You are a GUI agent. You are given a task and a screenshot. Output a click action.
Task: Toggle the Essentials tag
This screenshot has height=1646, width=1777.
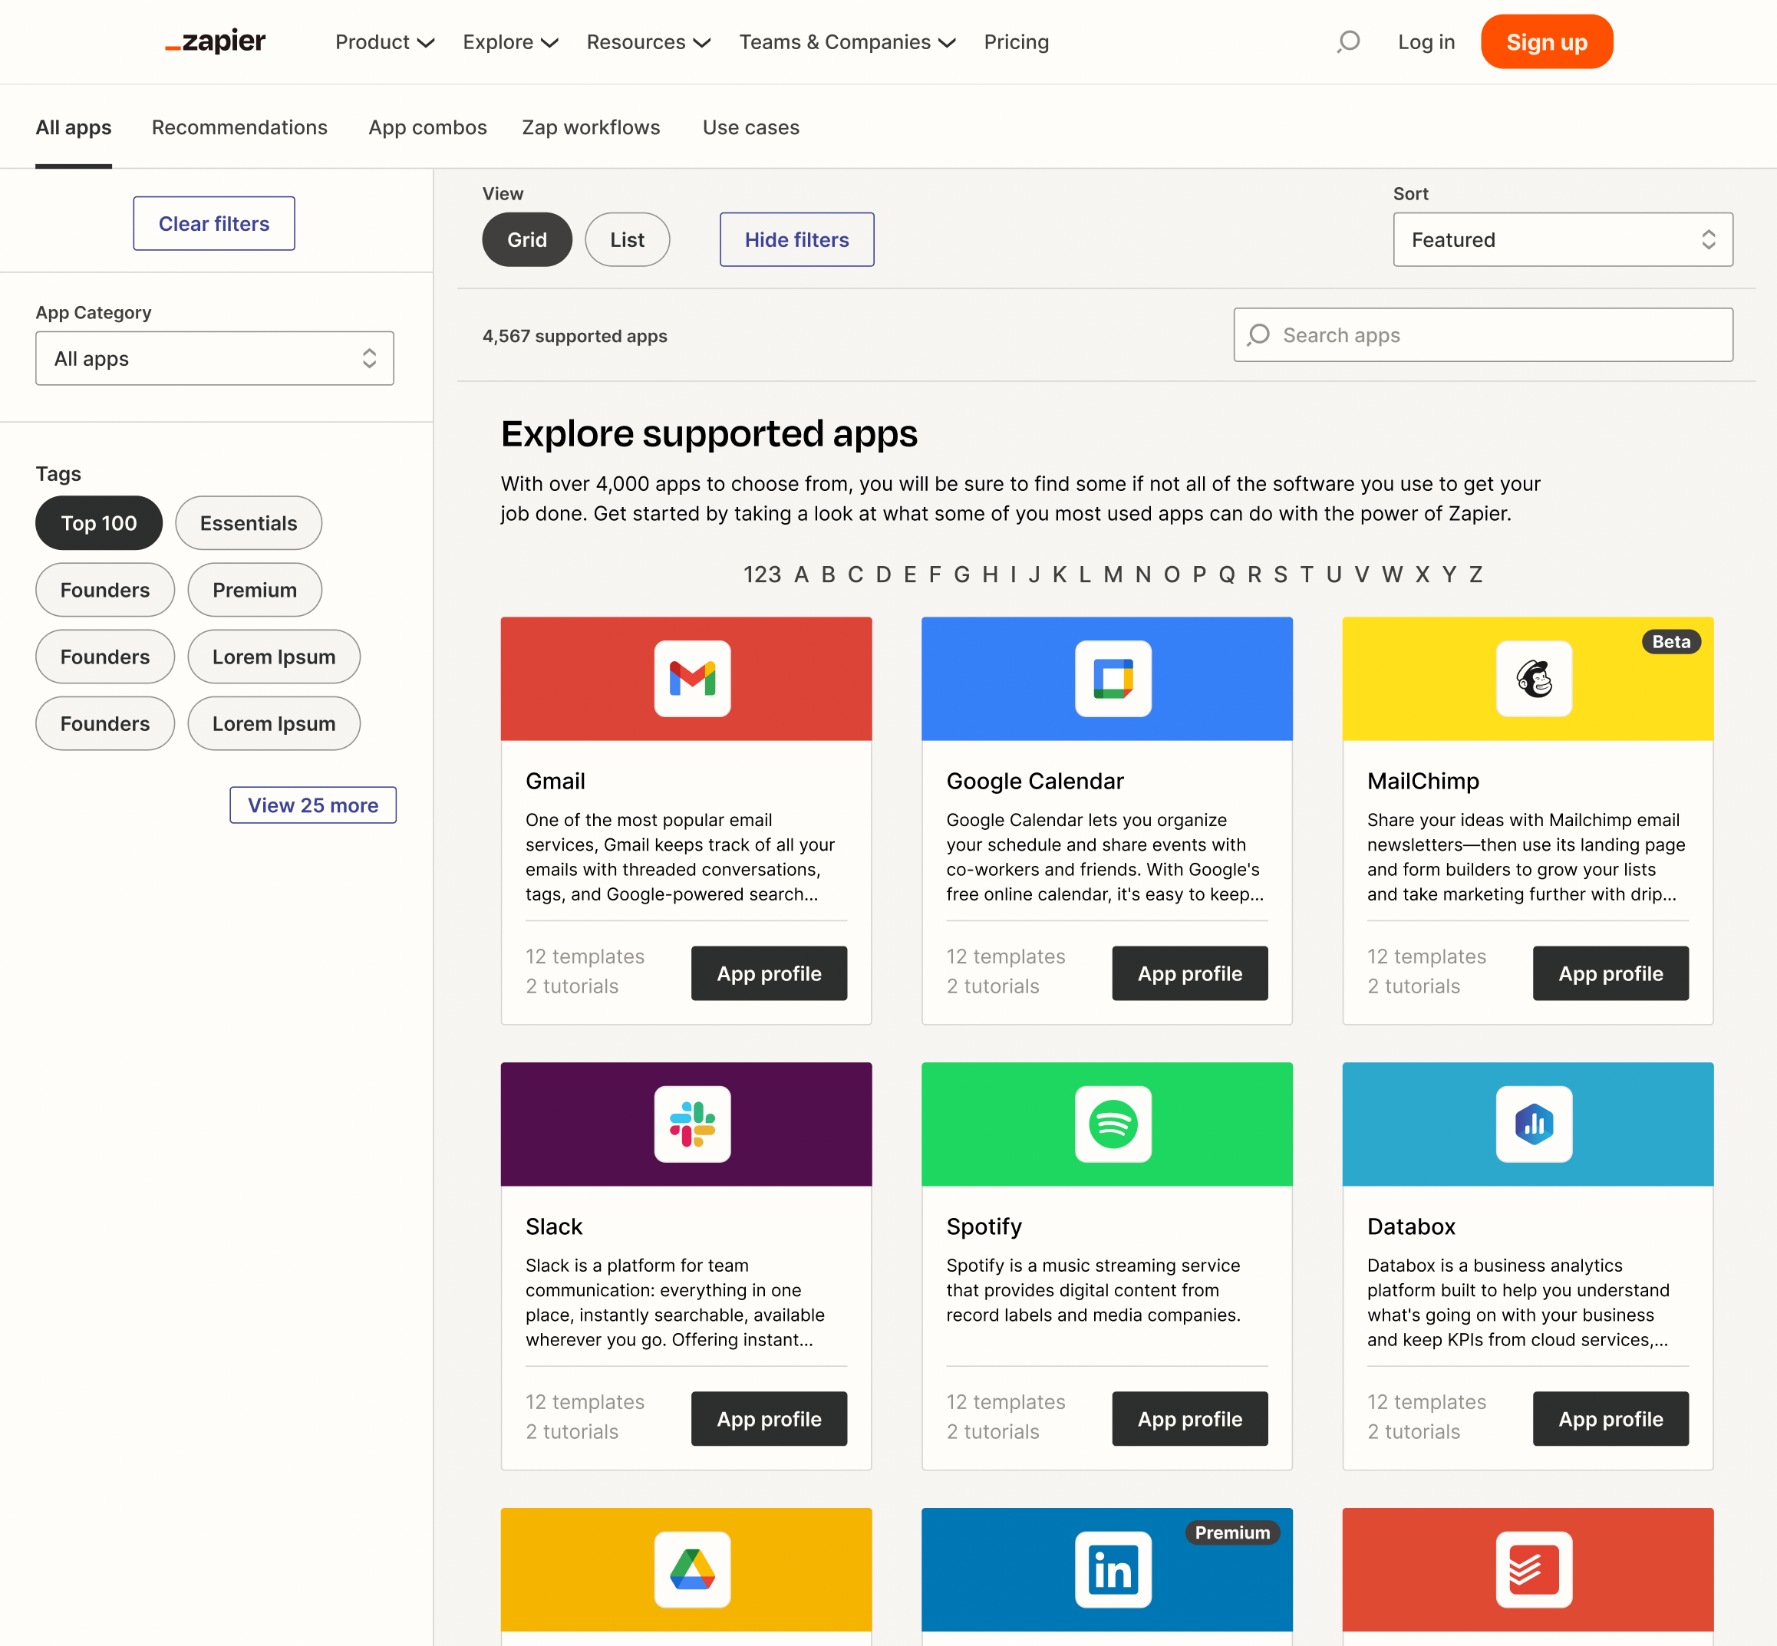pyautogui.click(x=249, y=523)
